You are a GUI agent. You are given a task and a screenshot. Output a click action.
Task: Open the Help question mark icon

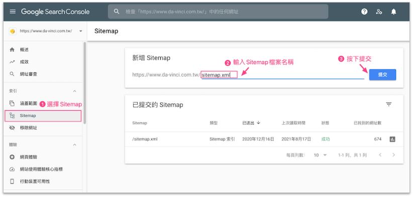(x=364, y=12)
